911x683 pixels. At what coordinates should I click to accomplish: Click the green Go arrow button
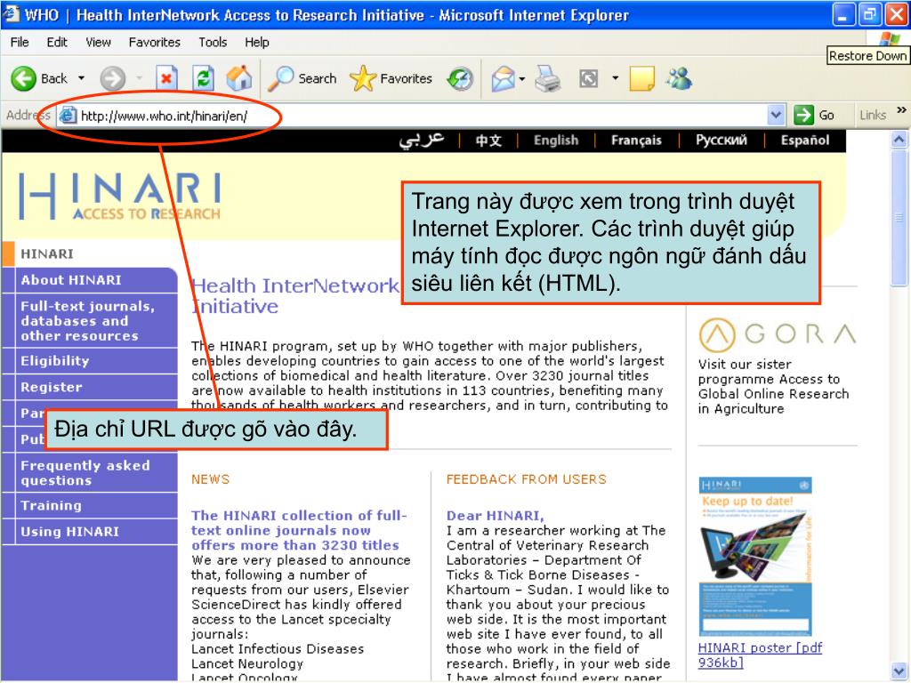click(803, 115)
